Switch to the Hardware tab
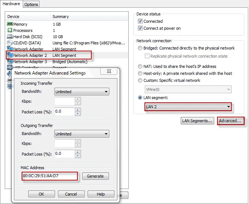Image resolution: width=249 pixels, height=204 pixels. point(11,4)
